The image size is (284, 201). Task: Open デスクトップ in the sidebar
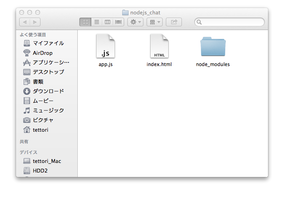coord(47,72)
